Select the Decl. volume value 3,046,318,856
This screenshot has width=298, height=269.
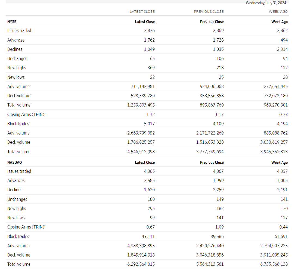pyautogui.click(x=210, y=255)
